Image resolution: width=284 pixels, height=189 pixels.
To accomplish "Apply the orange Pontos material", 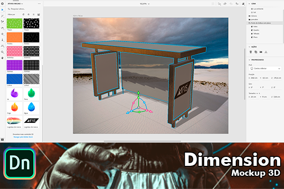I will tap(15, 37).
